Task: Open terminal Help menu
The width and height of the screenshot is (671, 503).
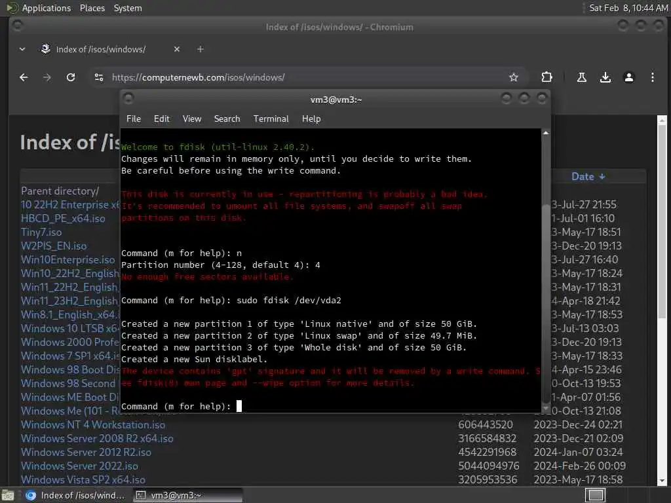Action: click(x=311, y=119)
